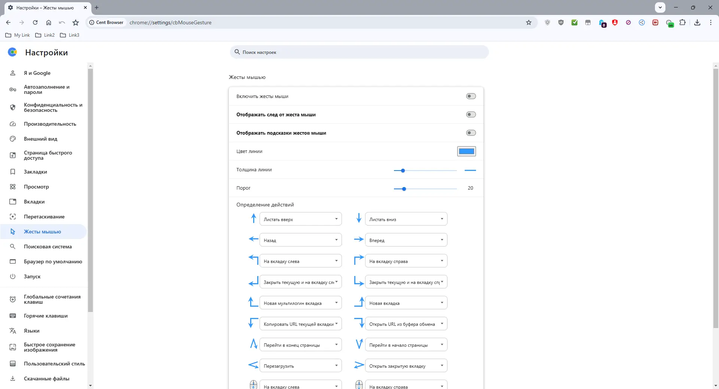The height and width of the screenshot is (389, 719).
Task: Click the Скачанные файлы download icon
Action: tap(13, 379)
